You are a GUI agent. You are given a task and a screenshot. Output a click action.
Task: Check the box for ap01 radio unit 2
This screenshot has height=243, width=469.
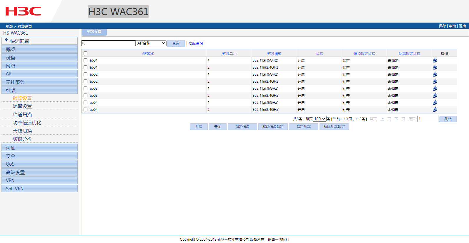(85, 67)
